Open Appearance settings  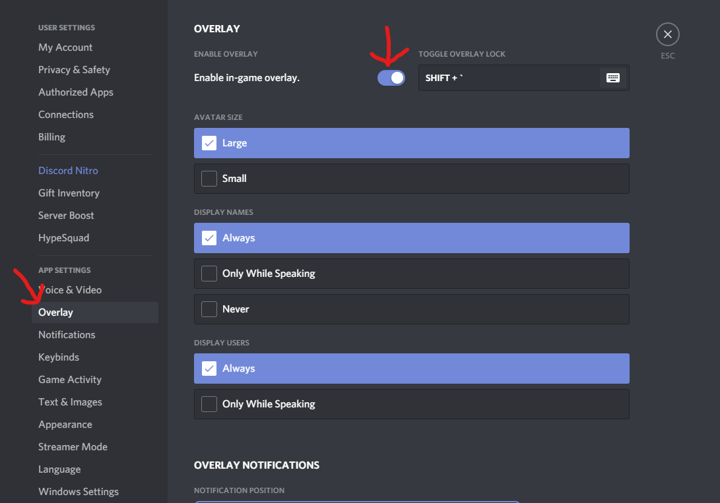click(65, 425)
